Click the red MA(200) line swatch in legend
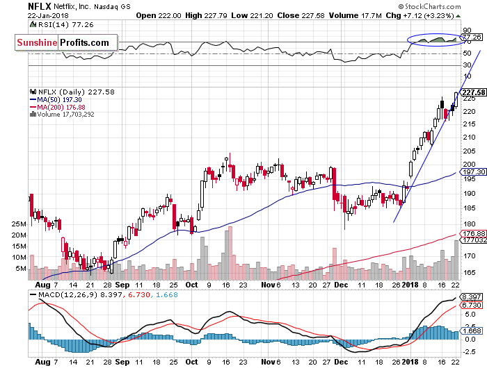The height and width of the screenshot is (368, 487). (33, 107)
